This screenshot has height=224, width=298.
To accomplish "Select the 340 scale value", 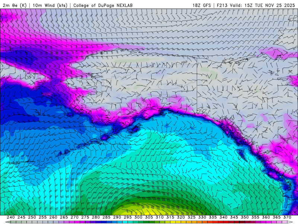I will [x=223, y=217].
